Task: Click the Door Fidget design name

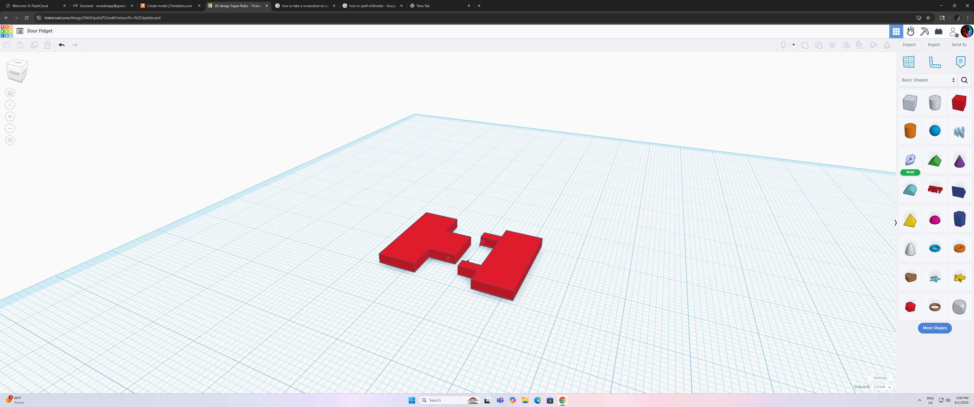Action: [40, 31]
